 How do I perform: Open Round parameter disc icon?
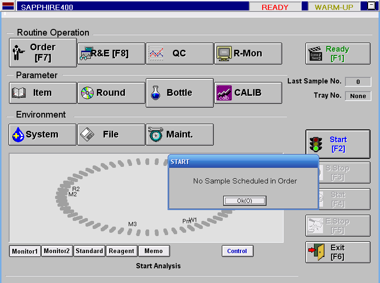click(88, 93)
